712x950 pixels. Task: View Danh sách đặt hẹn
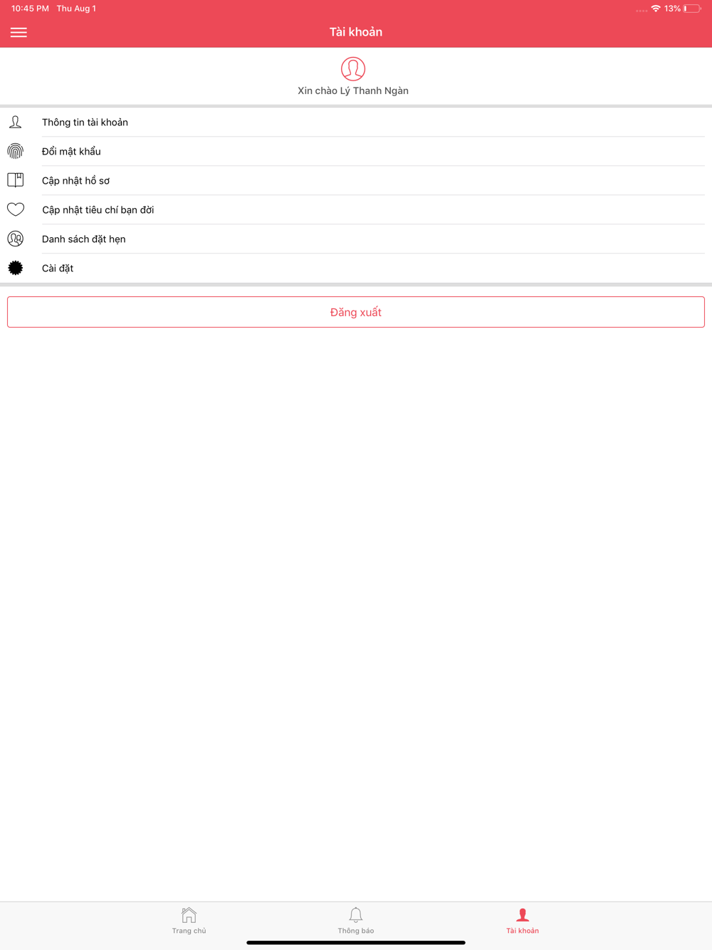point(356,239)
